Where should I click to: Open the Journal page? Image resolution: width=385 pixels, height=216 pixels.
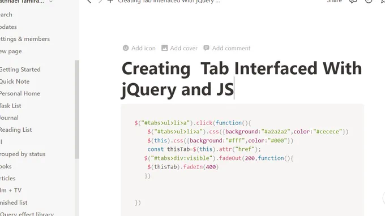pyautogui.click(x=9, y=118)
